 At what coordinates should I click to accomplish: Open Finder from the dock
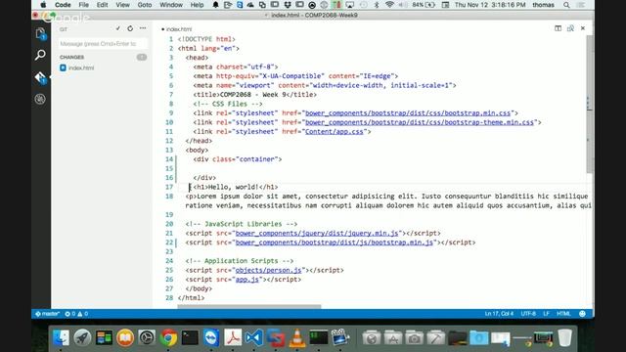tap(61, 337)
